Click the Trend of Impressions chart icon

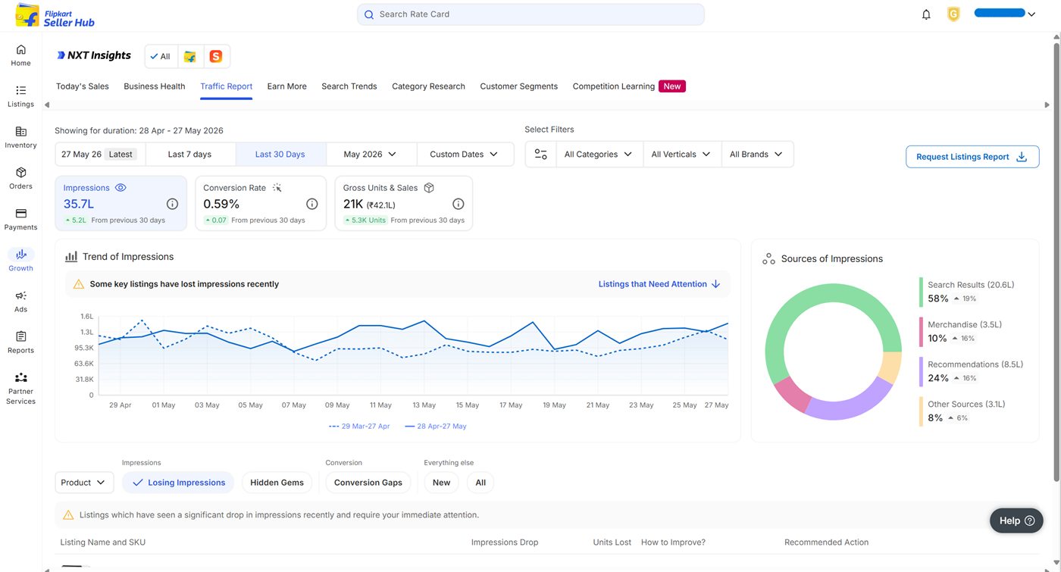71,257
